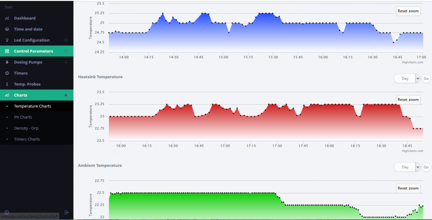Collapse the Charts menu via its dot
The image size is (432, 220).
coord(66,95)
